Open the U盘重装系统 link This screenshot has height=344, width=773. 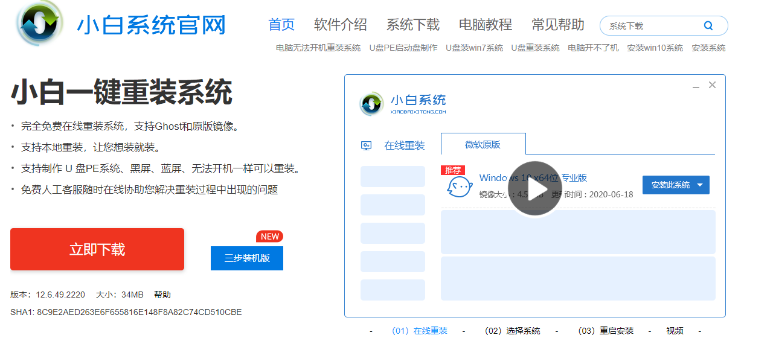(x=536, y=48)
